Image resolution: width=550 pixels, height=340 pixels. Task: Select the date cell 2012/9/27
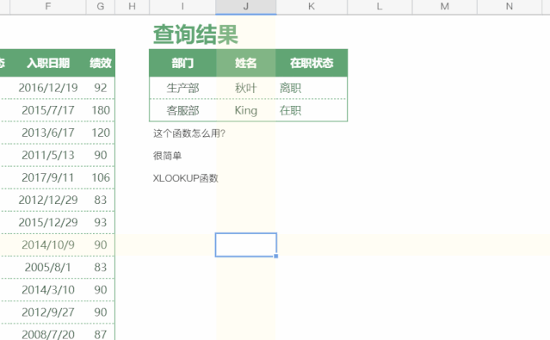pyautogui.click(x=48, y=312)
